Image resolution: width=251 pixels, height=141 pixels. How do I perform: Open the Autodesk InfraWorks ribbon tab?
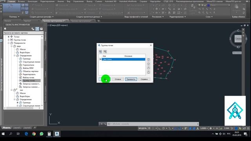128,1
